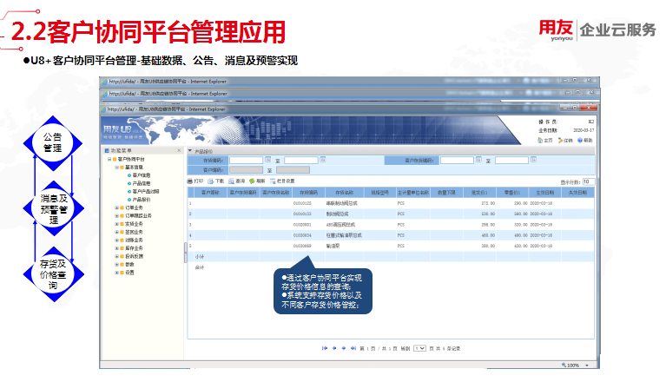Expand the 预警 tree node
This screenshot has width=666, height=382.
click(x=117, y=265)
